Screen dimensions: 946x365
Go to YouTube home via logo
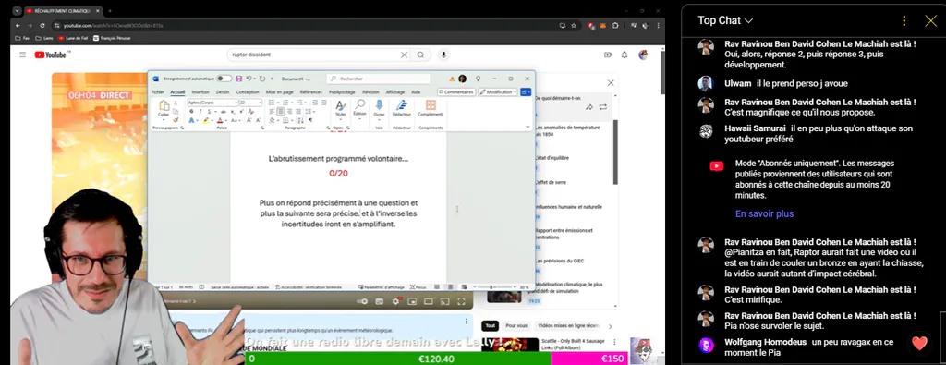pyautogui.click(x=50, y=55)
